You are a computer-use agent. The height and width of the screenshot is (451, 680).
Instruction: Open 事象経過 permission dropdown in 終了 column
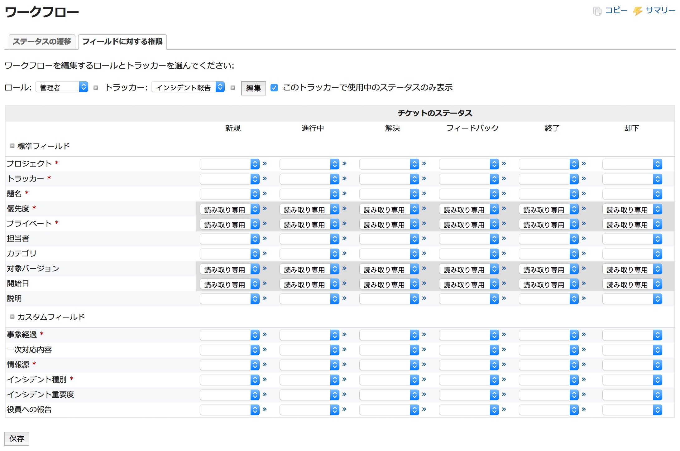[x=549, y=335]
